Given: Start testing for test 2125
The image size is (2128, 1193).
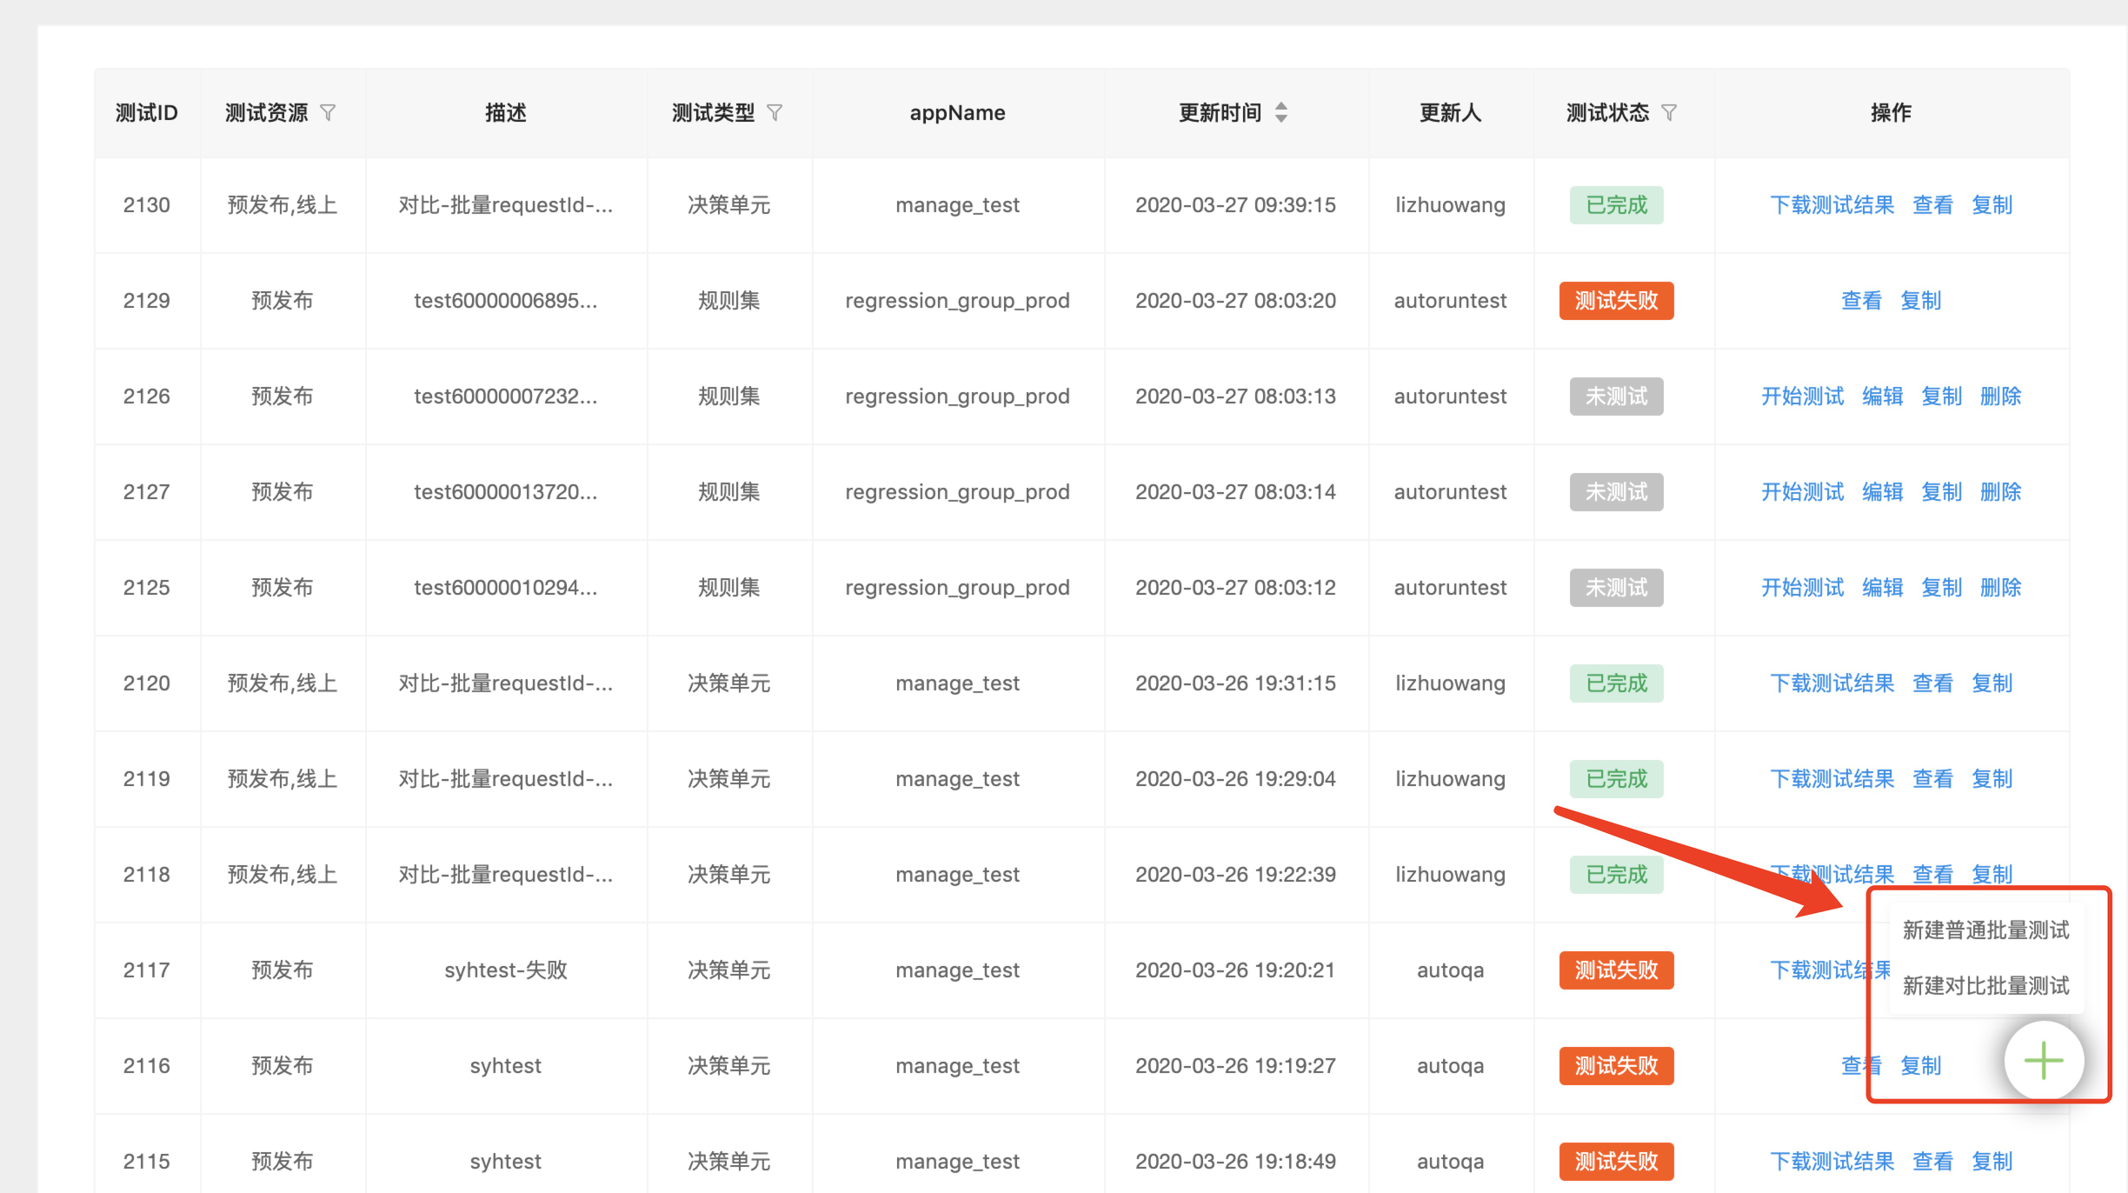Looking at the screenshot, I should 1802,588.
